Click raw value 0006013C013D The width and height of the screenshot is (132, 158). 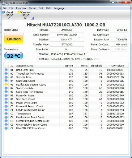tap(115, 77)
